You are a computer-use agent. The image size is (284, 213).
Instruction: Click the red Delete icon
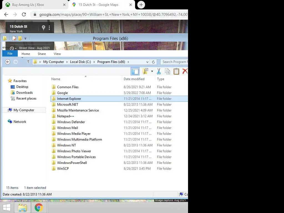[185, 71]
